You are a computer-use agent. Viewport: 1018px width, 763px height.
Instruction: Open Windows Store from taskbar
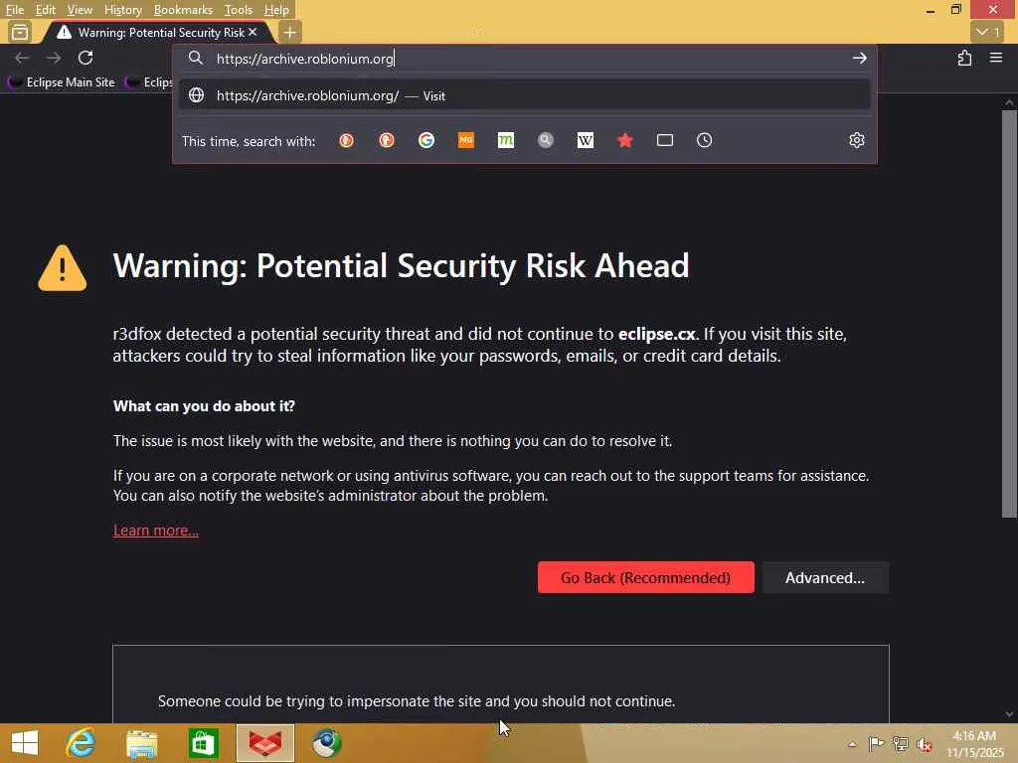pyautogui.click(x=203, y=743)
